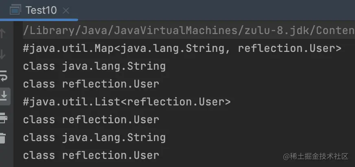Clear all console output with trash icon

click(2, 138)
